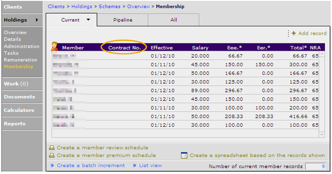
Task: Switch to the Pipeline tab
Action: click(123, 20)
